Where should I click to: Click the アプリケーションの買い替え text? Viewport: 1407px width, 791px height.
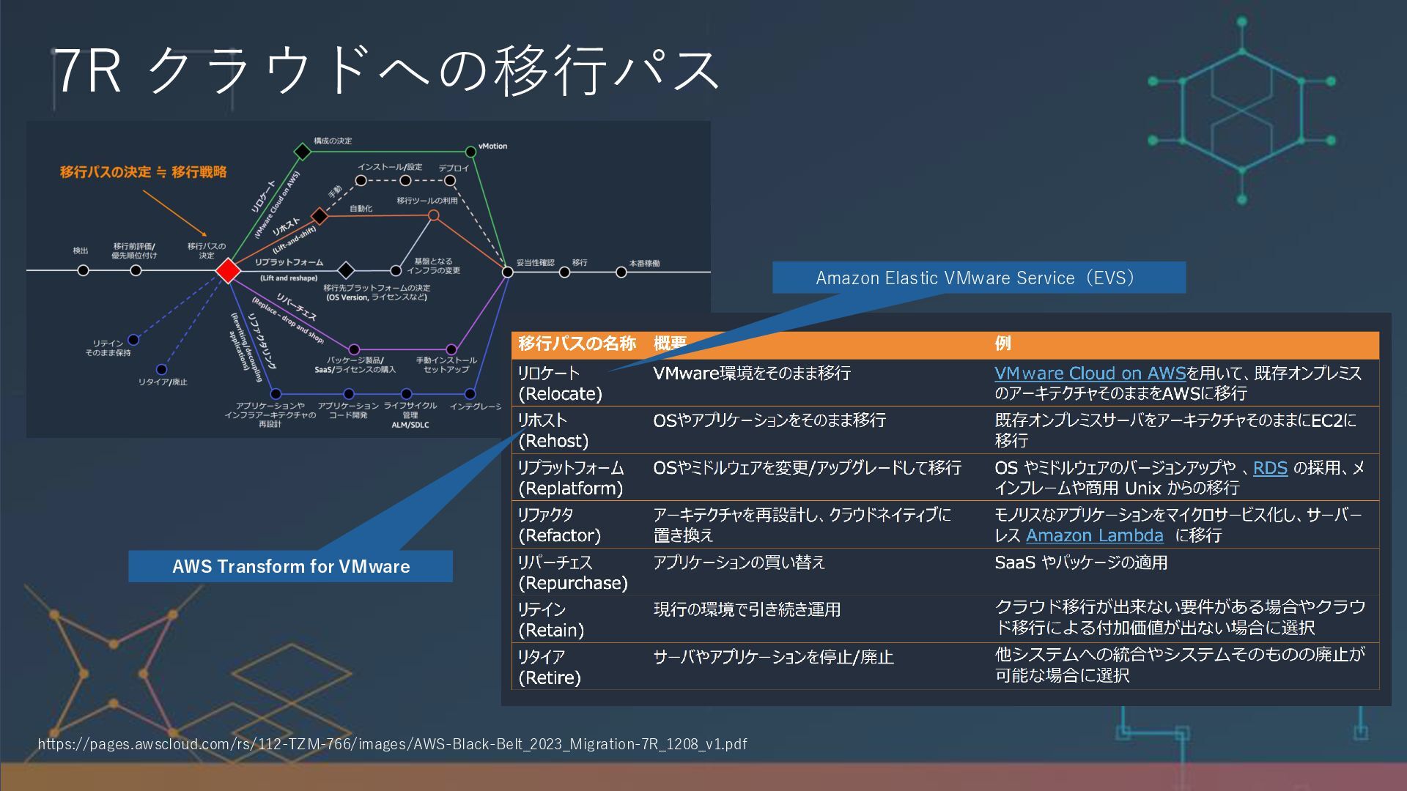739,562
